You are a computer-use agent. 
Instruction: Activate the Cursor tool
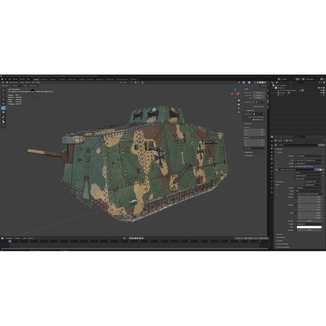click(3, 94)
